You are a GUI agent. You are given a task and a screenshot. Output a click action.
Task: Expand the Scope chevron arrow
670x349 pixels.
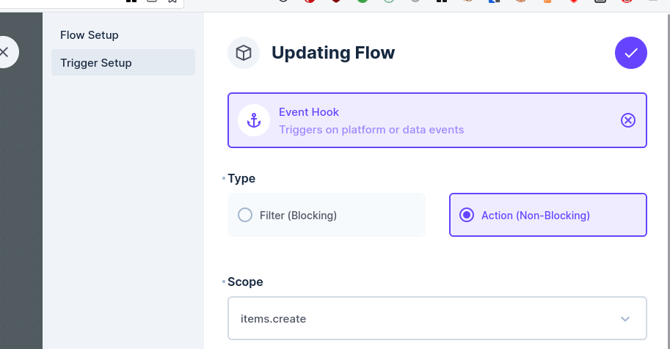click(625, 319)
